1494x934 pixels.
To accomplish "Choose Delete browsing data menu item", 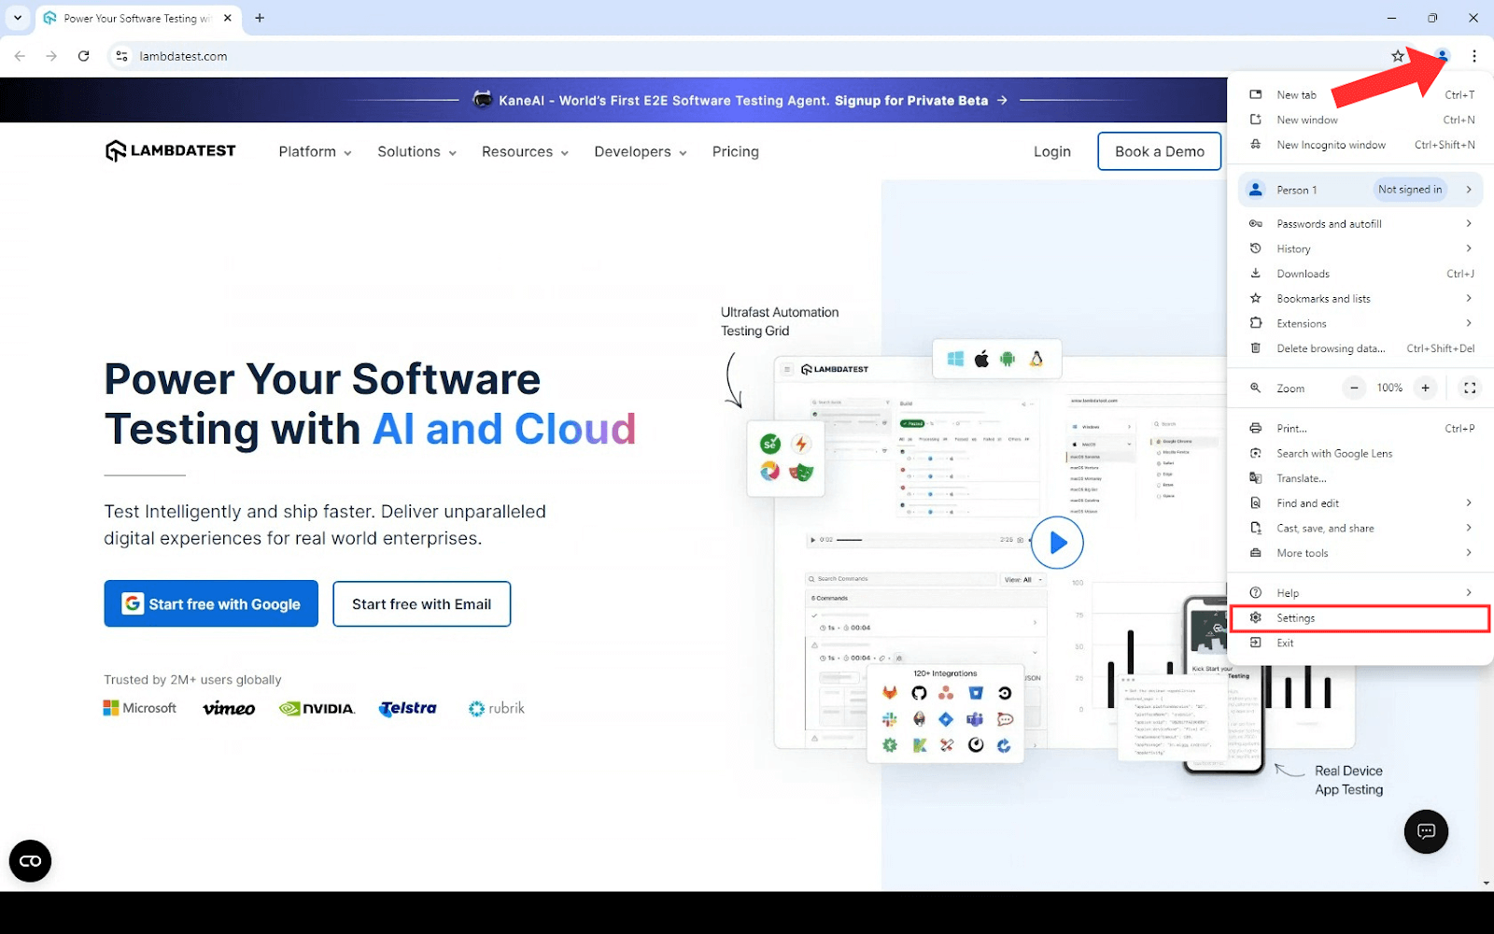I will pyautogui.click(x=1360, y=348).
